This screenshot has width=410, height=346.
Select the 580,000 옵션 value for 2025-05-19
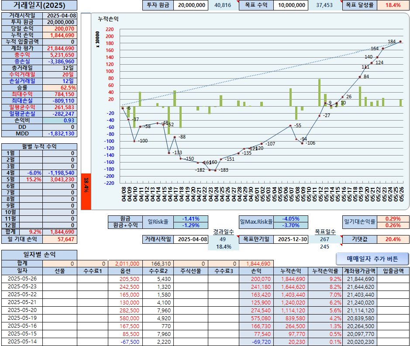[125, 318]
